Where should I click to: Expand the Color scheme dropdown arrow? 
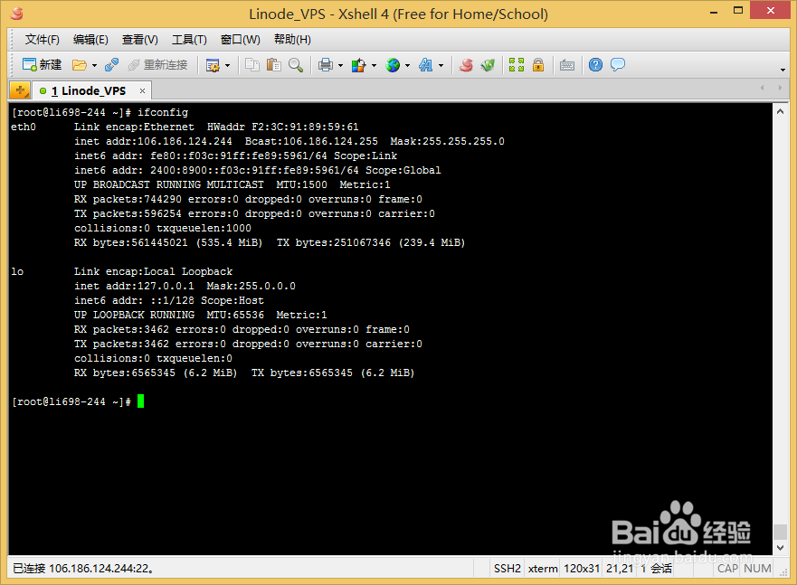375,65
